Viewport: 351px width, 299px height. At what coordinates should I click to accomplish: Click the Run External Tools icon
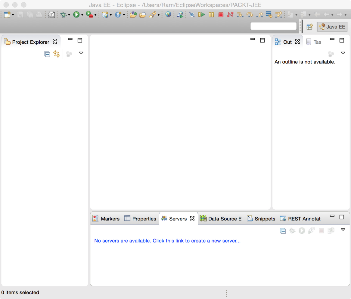coord(89,15)
